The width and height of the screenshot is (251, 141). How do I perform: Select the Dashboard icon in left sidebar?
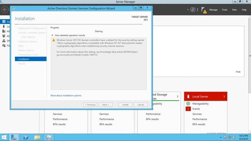pyautogui.click(x=4, y=22)
